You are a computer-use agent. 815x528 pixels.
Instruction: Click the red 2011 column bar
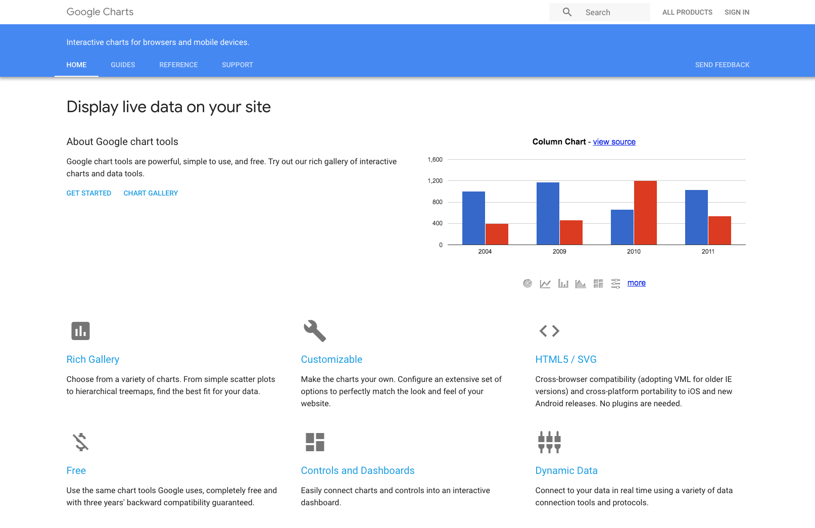pos(720,230)
